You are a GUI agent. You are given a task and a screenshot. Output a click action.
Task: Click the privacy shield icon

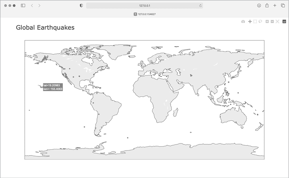pos(81,5)
